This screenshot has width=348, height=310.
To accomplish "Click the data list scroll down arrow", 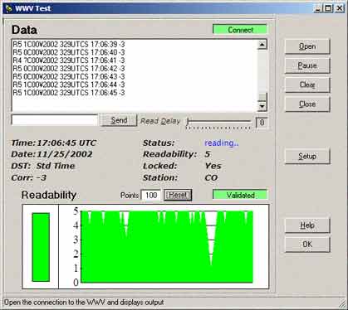I will coord(262,106).
